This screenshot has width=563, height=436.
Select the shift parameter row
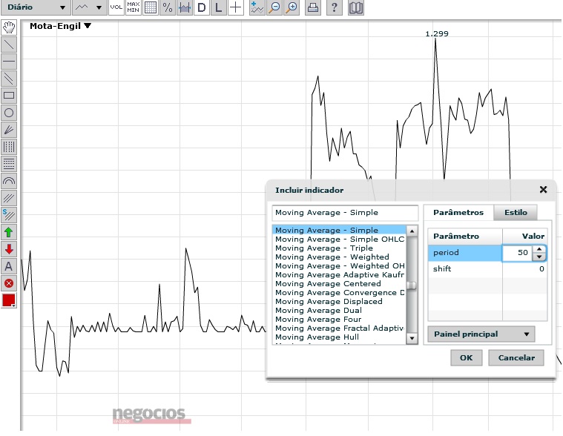pos(487,268)
